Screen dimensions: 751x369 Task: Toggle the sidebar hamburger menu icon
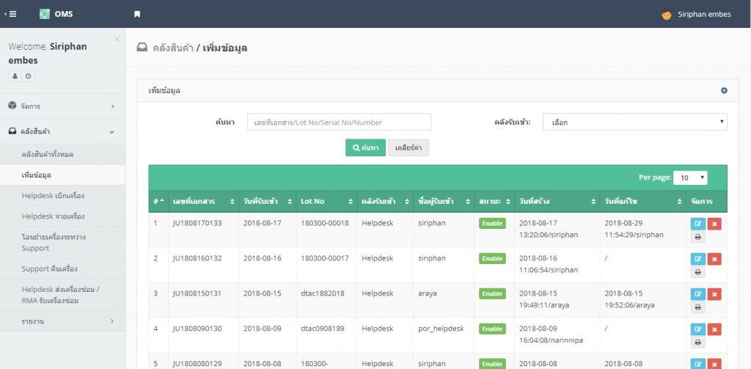[x=10, y=15]
